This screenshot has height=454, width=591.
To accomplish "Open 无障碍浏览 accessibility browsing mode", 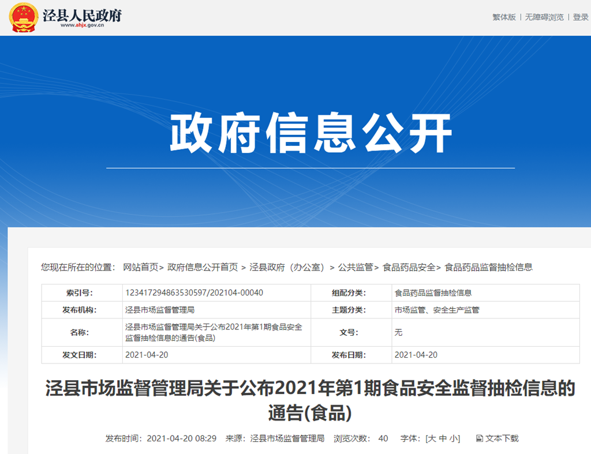I will pyautogui.click(x=544, y=17).
